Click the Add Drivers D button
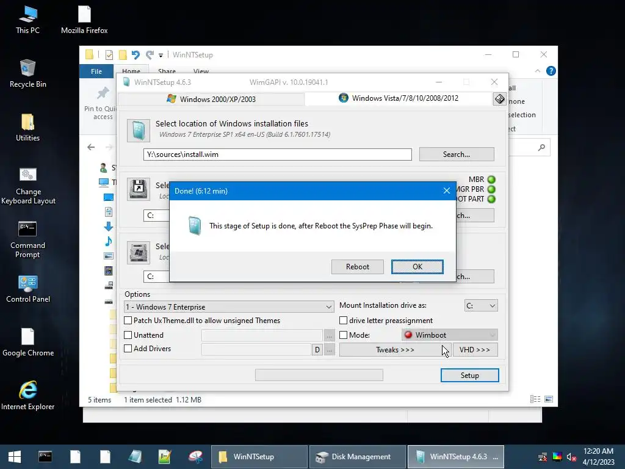 pos(317,350)
